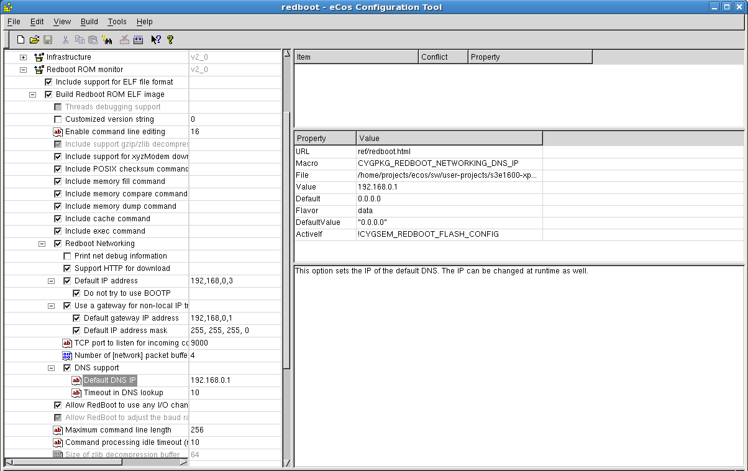Image resolution: width=748 pixels, height=471 pixels.
Task: Click the What's This help pointer icon
Action: click(x=155, y=40)
